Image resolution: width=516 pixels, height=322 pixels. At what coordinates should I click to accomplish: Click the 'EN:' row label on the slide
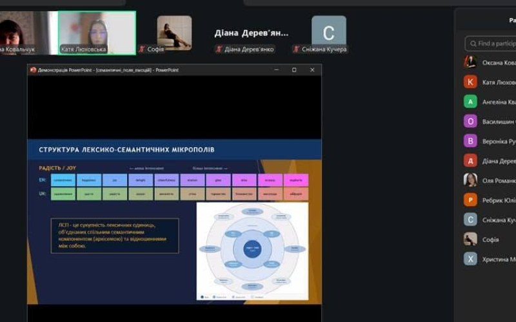click(x=42, y=180)
